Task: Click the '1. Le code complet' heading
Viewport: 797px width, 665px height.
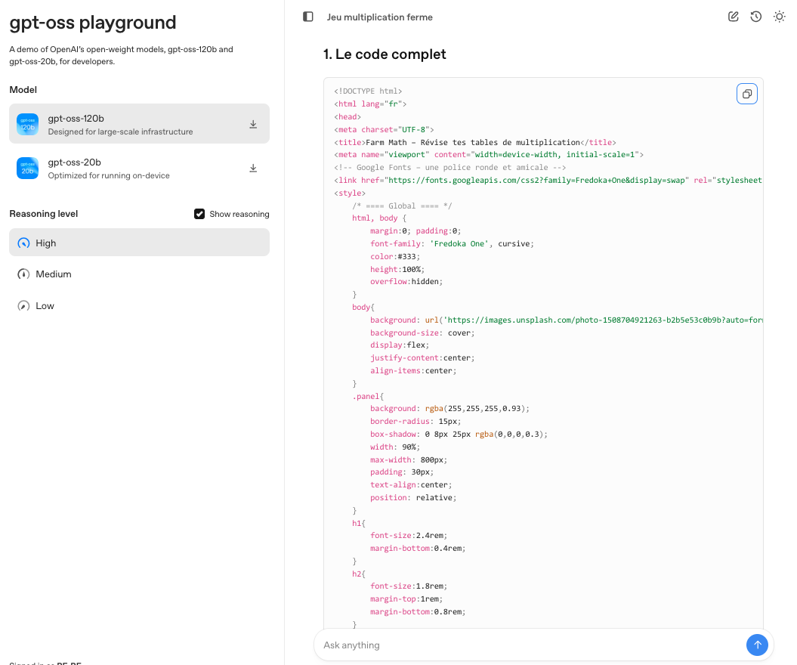Action: click(x=385, y=54)
